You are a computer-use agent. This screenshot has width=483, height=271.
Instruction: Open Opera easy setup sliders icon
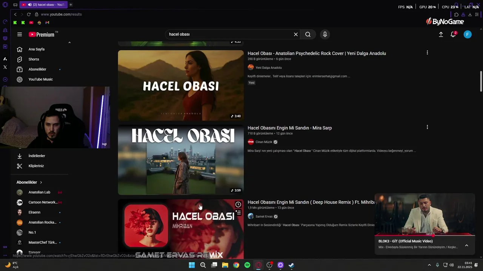tap(477, 14)
